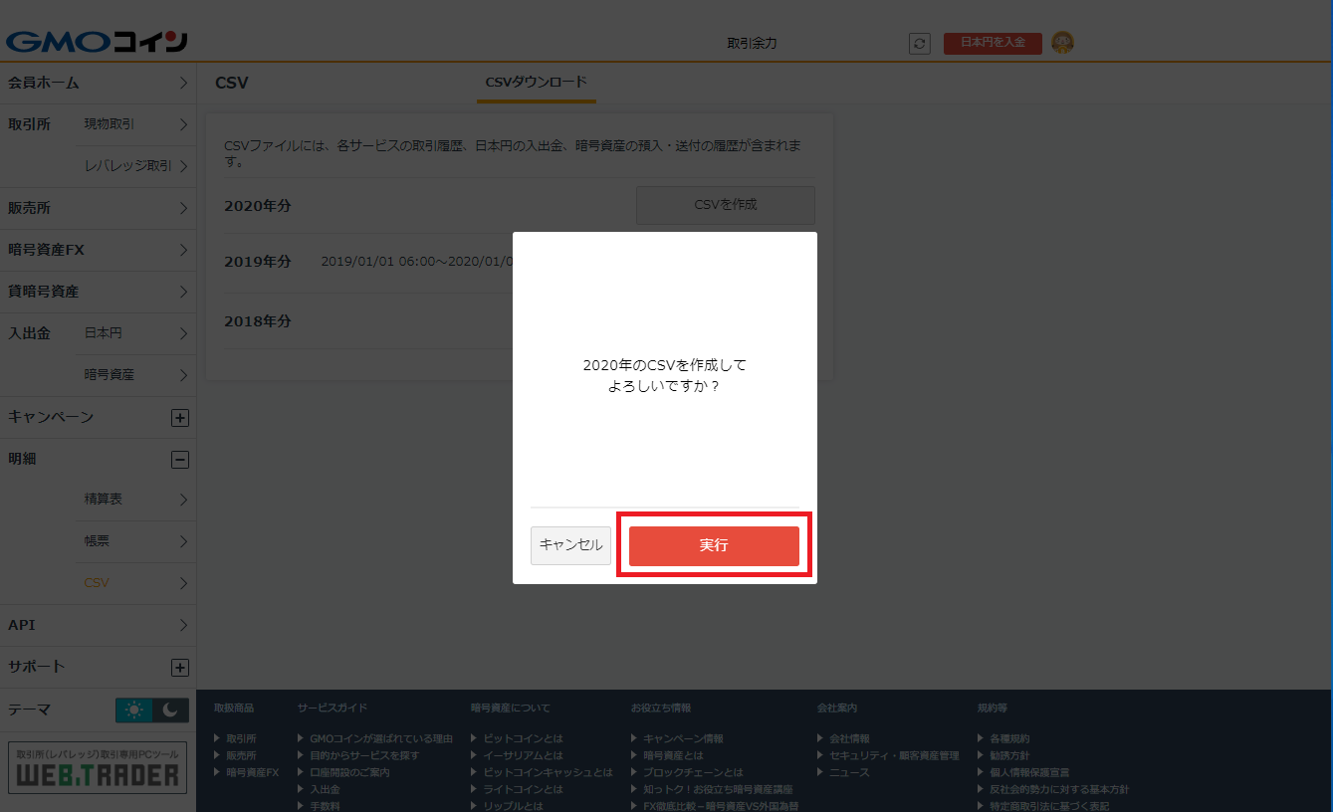Viewport: 1333px width, 812px height.
Task: Open the 手数料 footer link
Action: 327,805
